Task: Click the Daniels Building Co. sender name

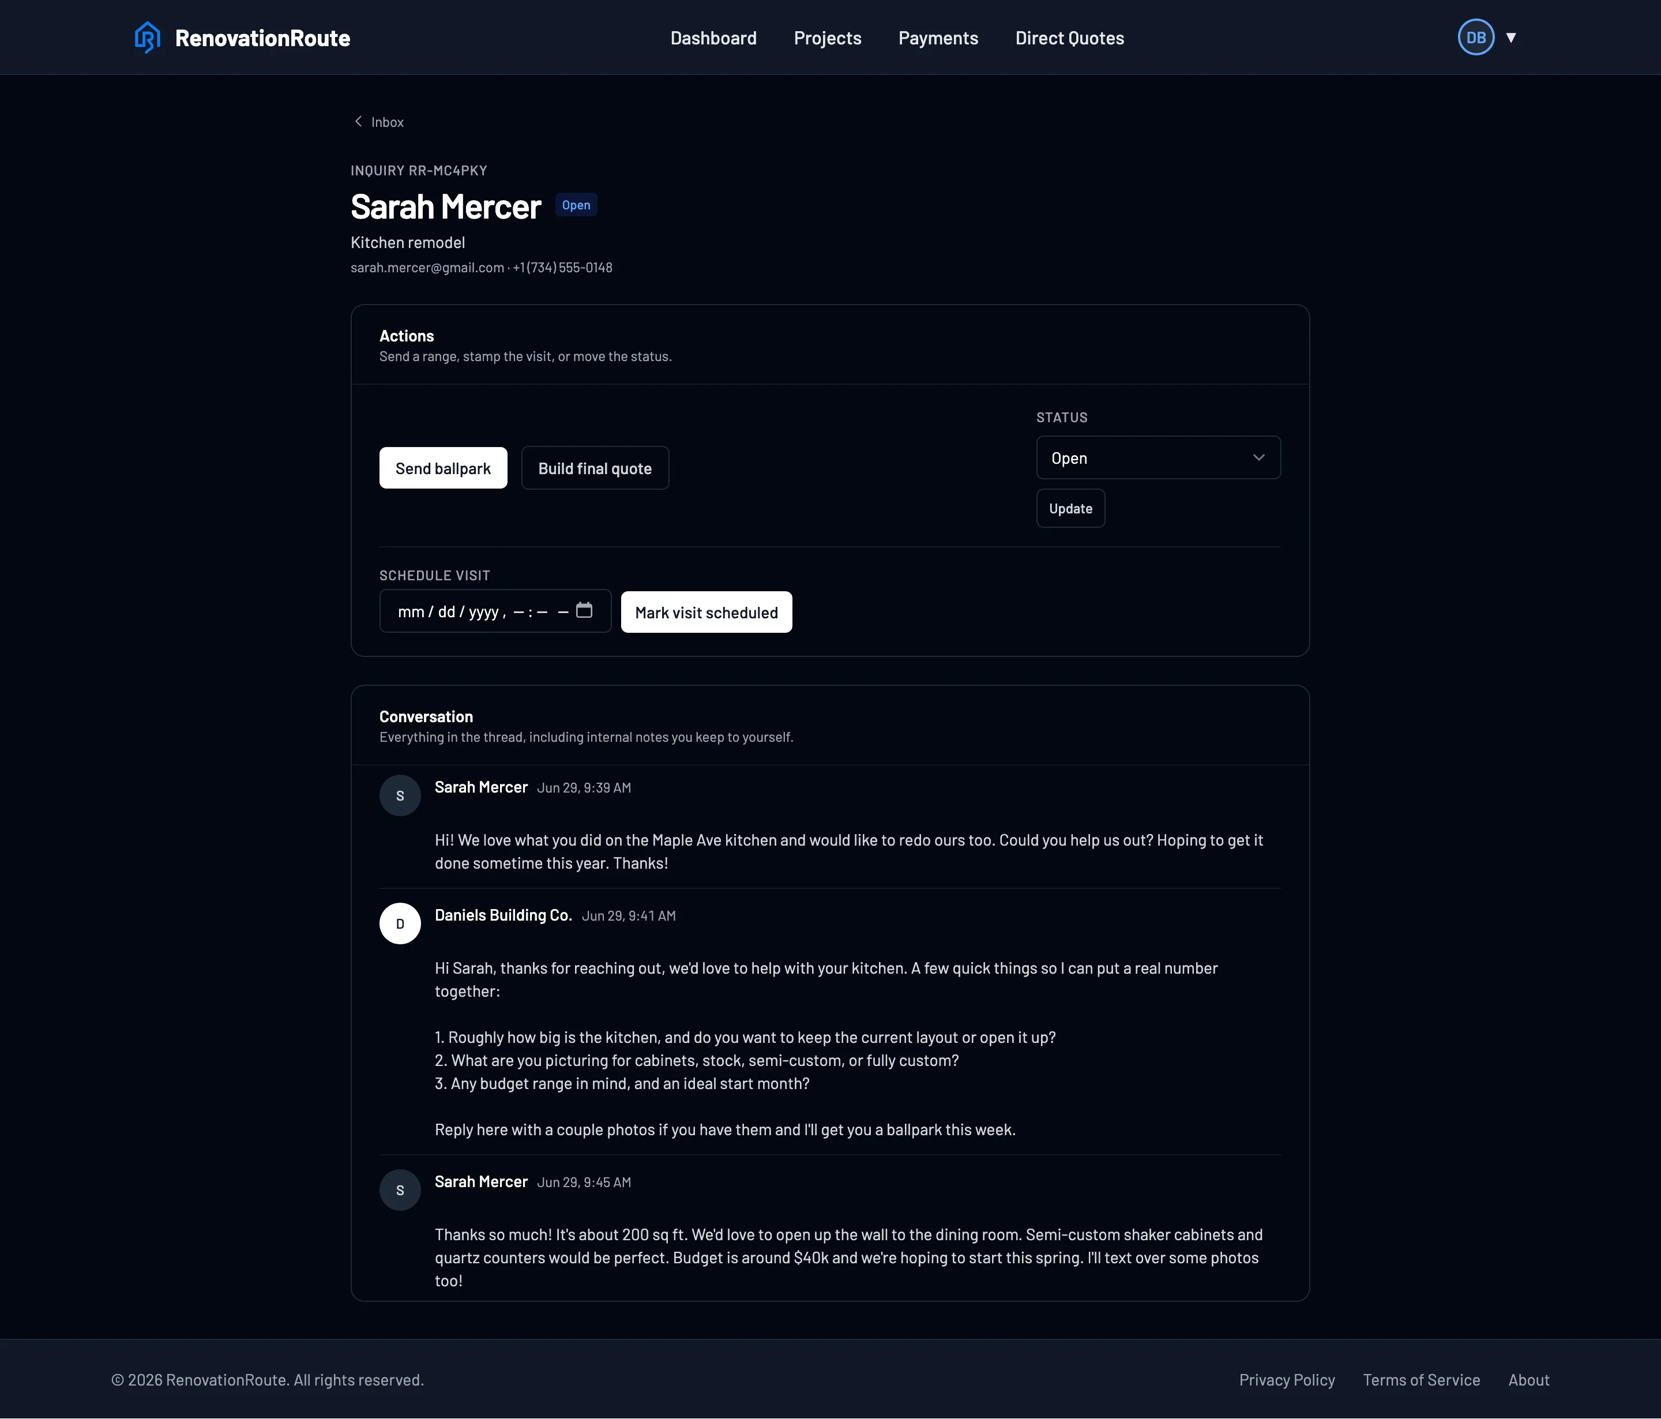Action: click(503, 915)
